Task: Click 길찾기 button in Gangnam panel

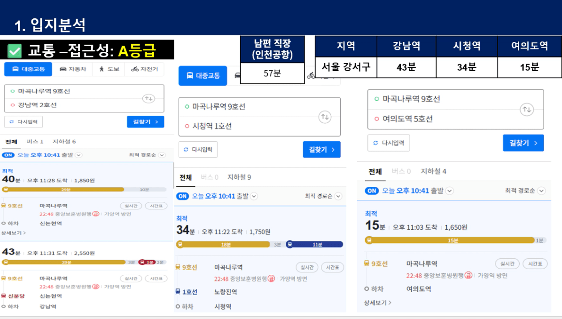Action: tap(146, 122)
